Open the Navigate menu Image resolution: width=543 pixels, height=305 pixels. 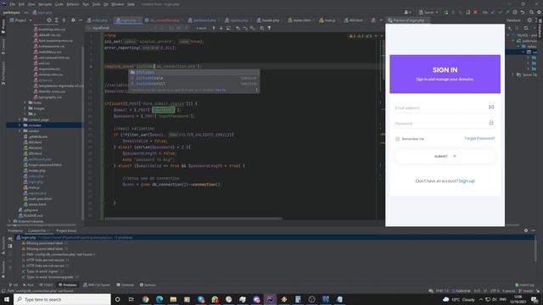(45, 4)
